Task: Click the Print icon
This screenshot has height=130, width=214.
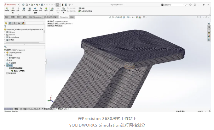Action: coord(42,5)
